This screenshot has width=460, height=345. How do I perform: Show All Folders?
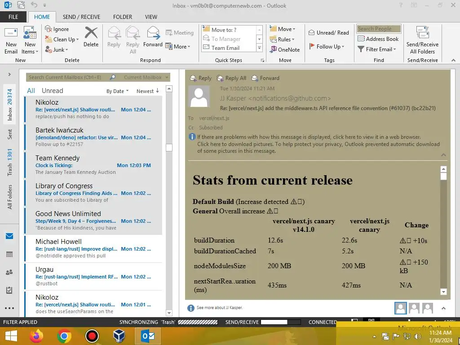pos(10,197)
